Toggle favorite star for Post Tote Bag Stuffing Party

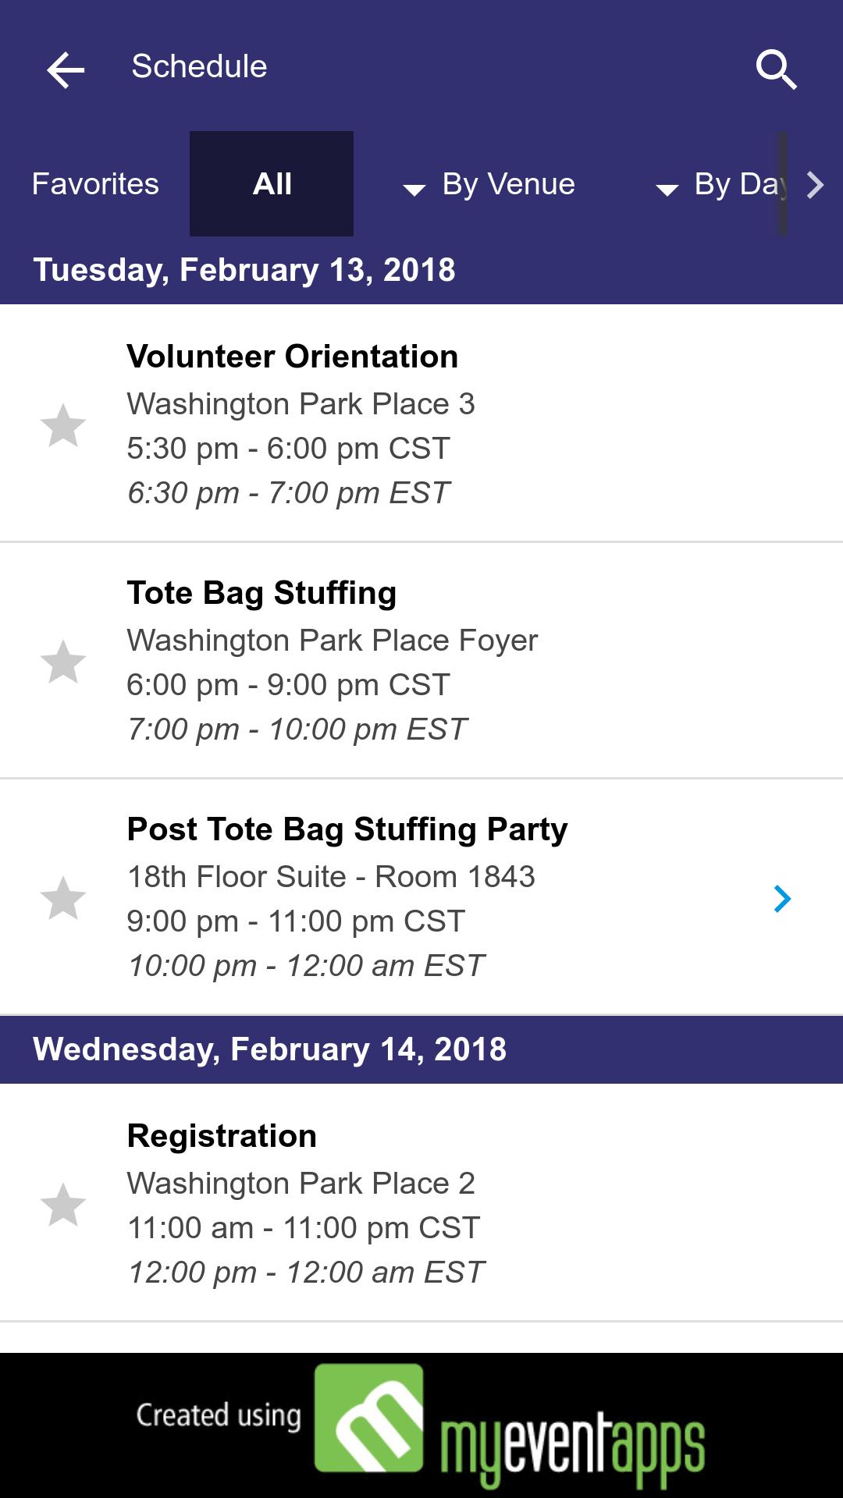63,898
